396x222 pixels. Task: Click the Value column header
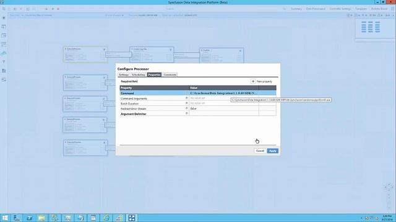click(x=224, y=88)
